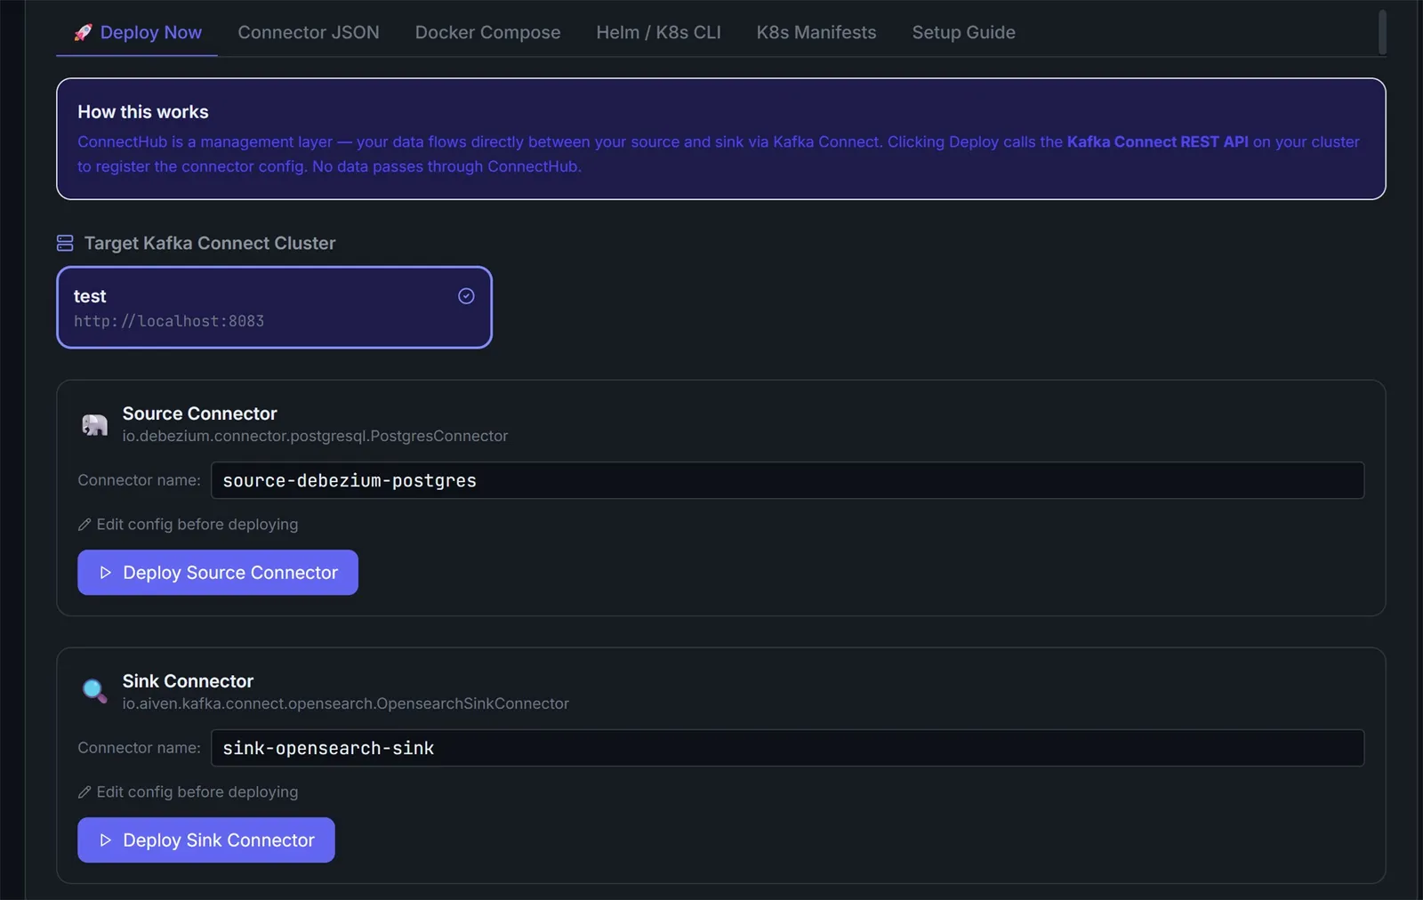Click the Source Connector heading
Viewport: 1423px width, 900px height.
tap(199, 414)
